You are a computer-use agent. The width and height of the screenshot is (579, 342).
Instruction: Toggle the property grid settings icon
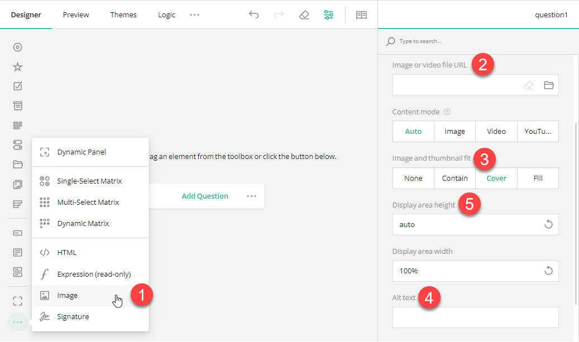point(328,15)
